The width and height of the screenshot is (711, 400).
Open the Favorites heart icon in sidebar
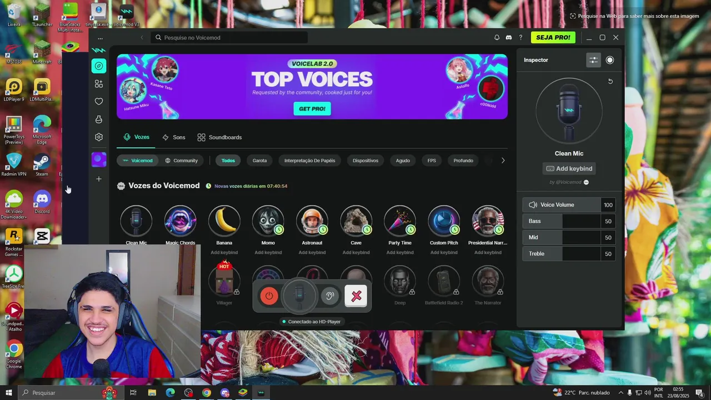[99, 102]
